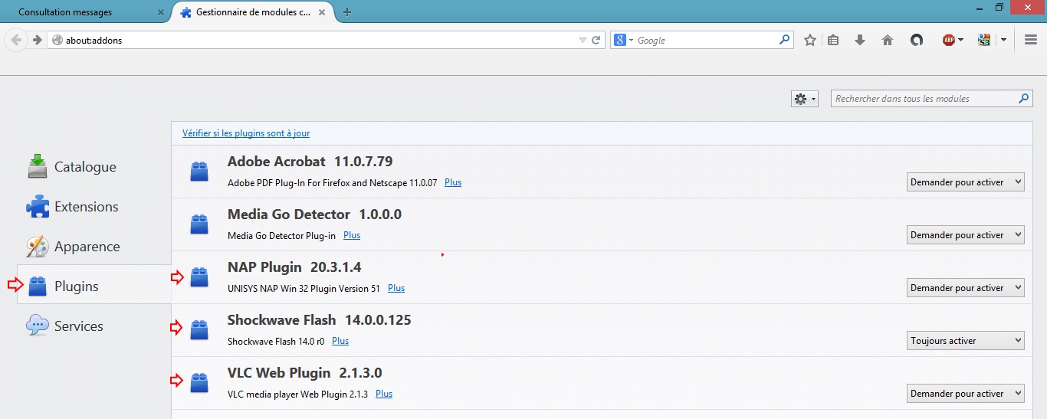Click the Media Go Detector plugin icon
This screenshot has width=1047, height=419.
(199, 224)
